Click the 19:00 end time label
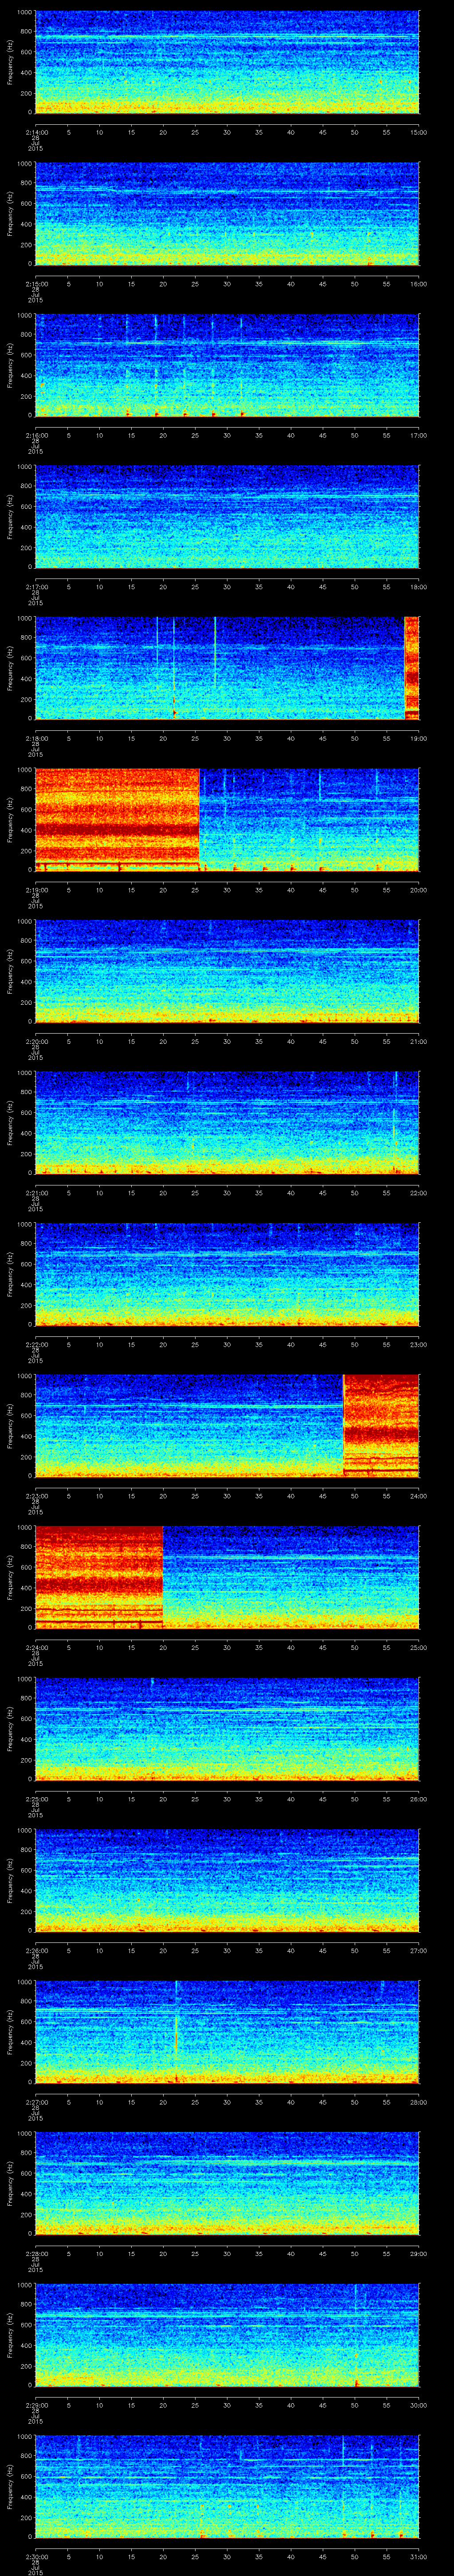Screen dimensions: 454x2576 click(x=418, y=738)
